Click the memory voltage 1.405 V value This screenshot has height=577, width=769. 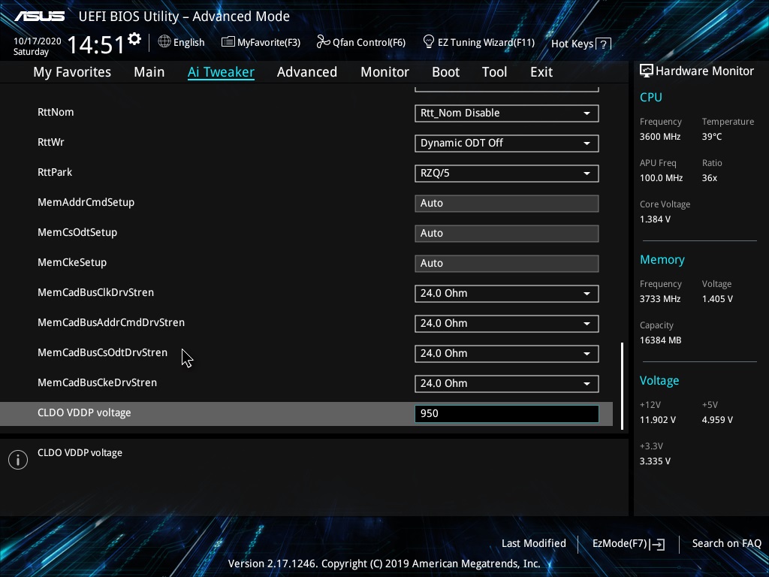717,299
